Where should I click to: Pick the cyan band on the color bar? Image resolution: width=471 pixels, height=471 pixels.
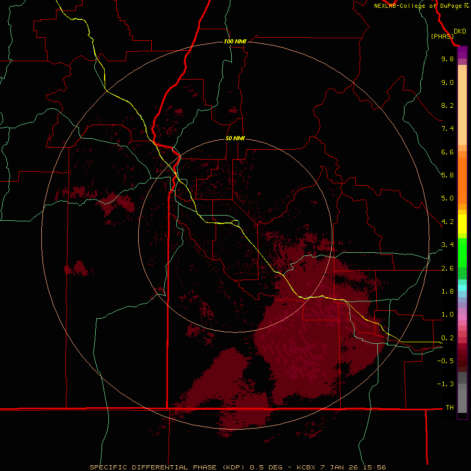[462, 288]
